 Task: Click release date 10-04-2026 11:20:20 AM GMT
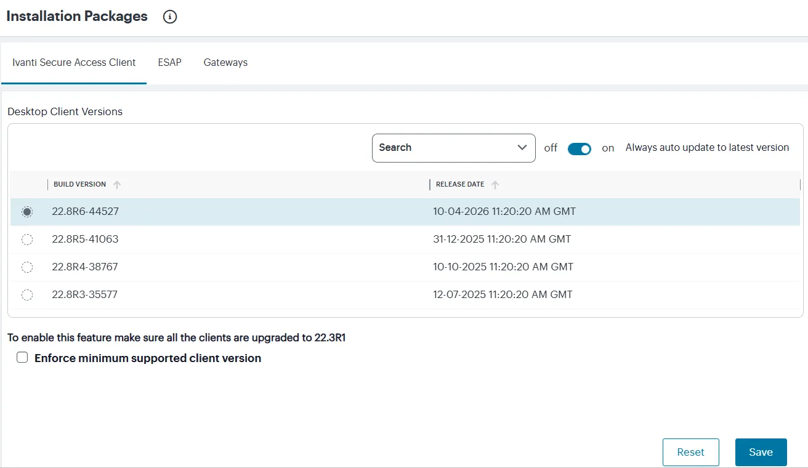(504, 211)
